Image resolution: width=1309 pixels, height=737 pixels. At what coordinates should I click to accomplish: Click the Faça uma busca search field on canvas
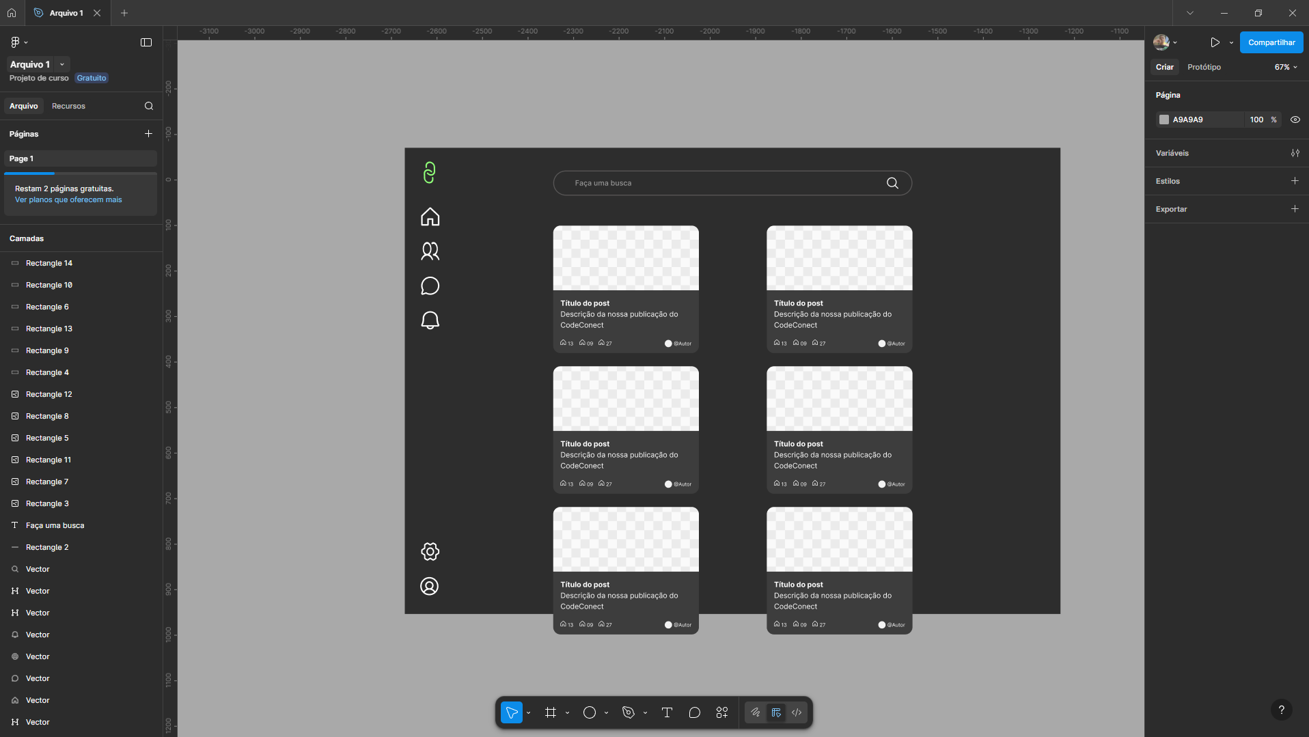coord(732,183)
